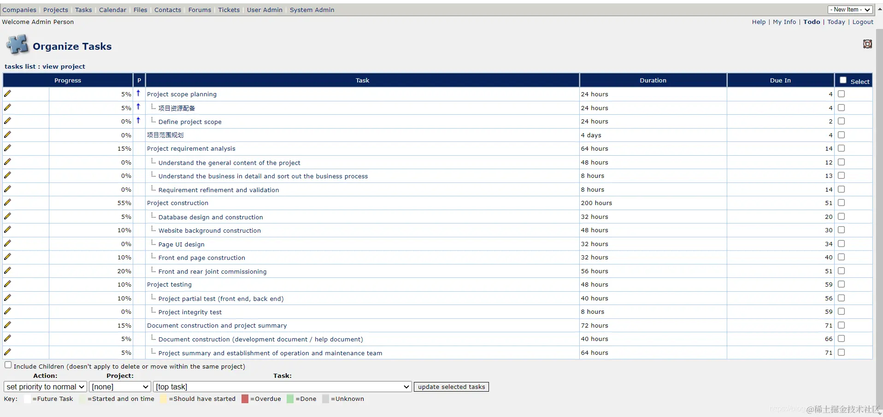Open the Companies menu item
Image resolution: width=883 pixels, height=417 pixels.
pos(19,10)
